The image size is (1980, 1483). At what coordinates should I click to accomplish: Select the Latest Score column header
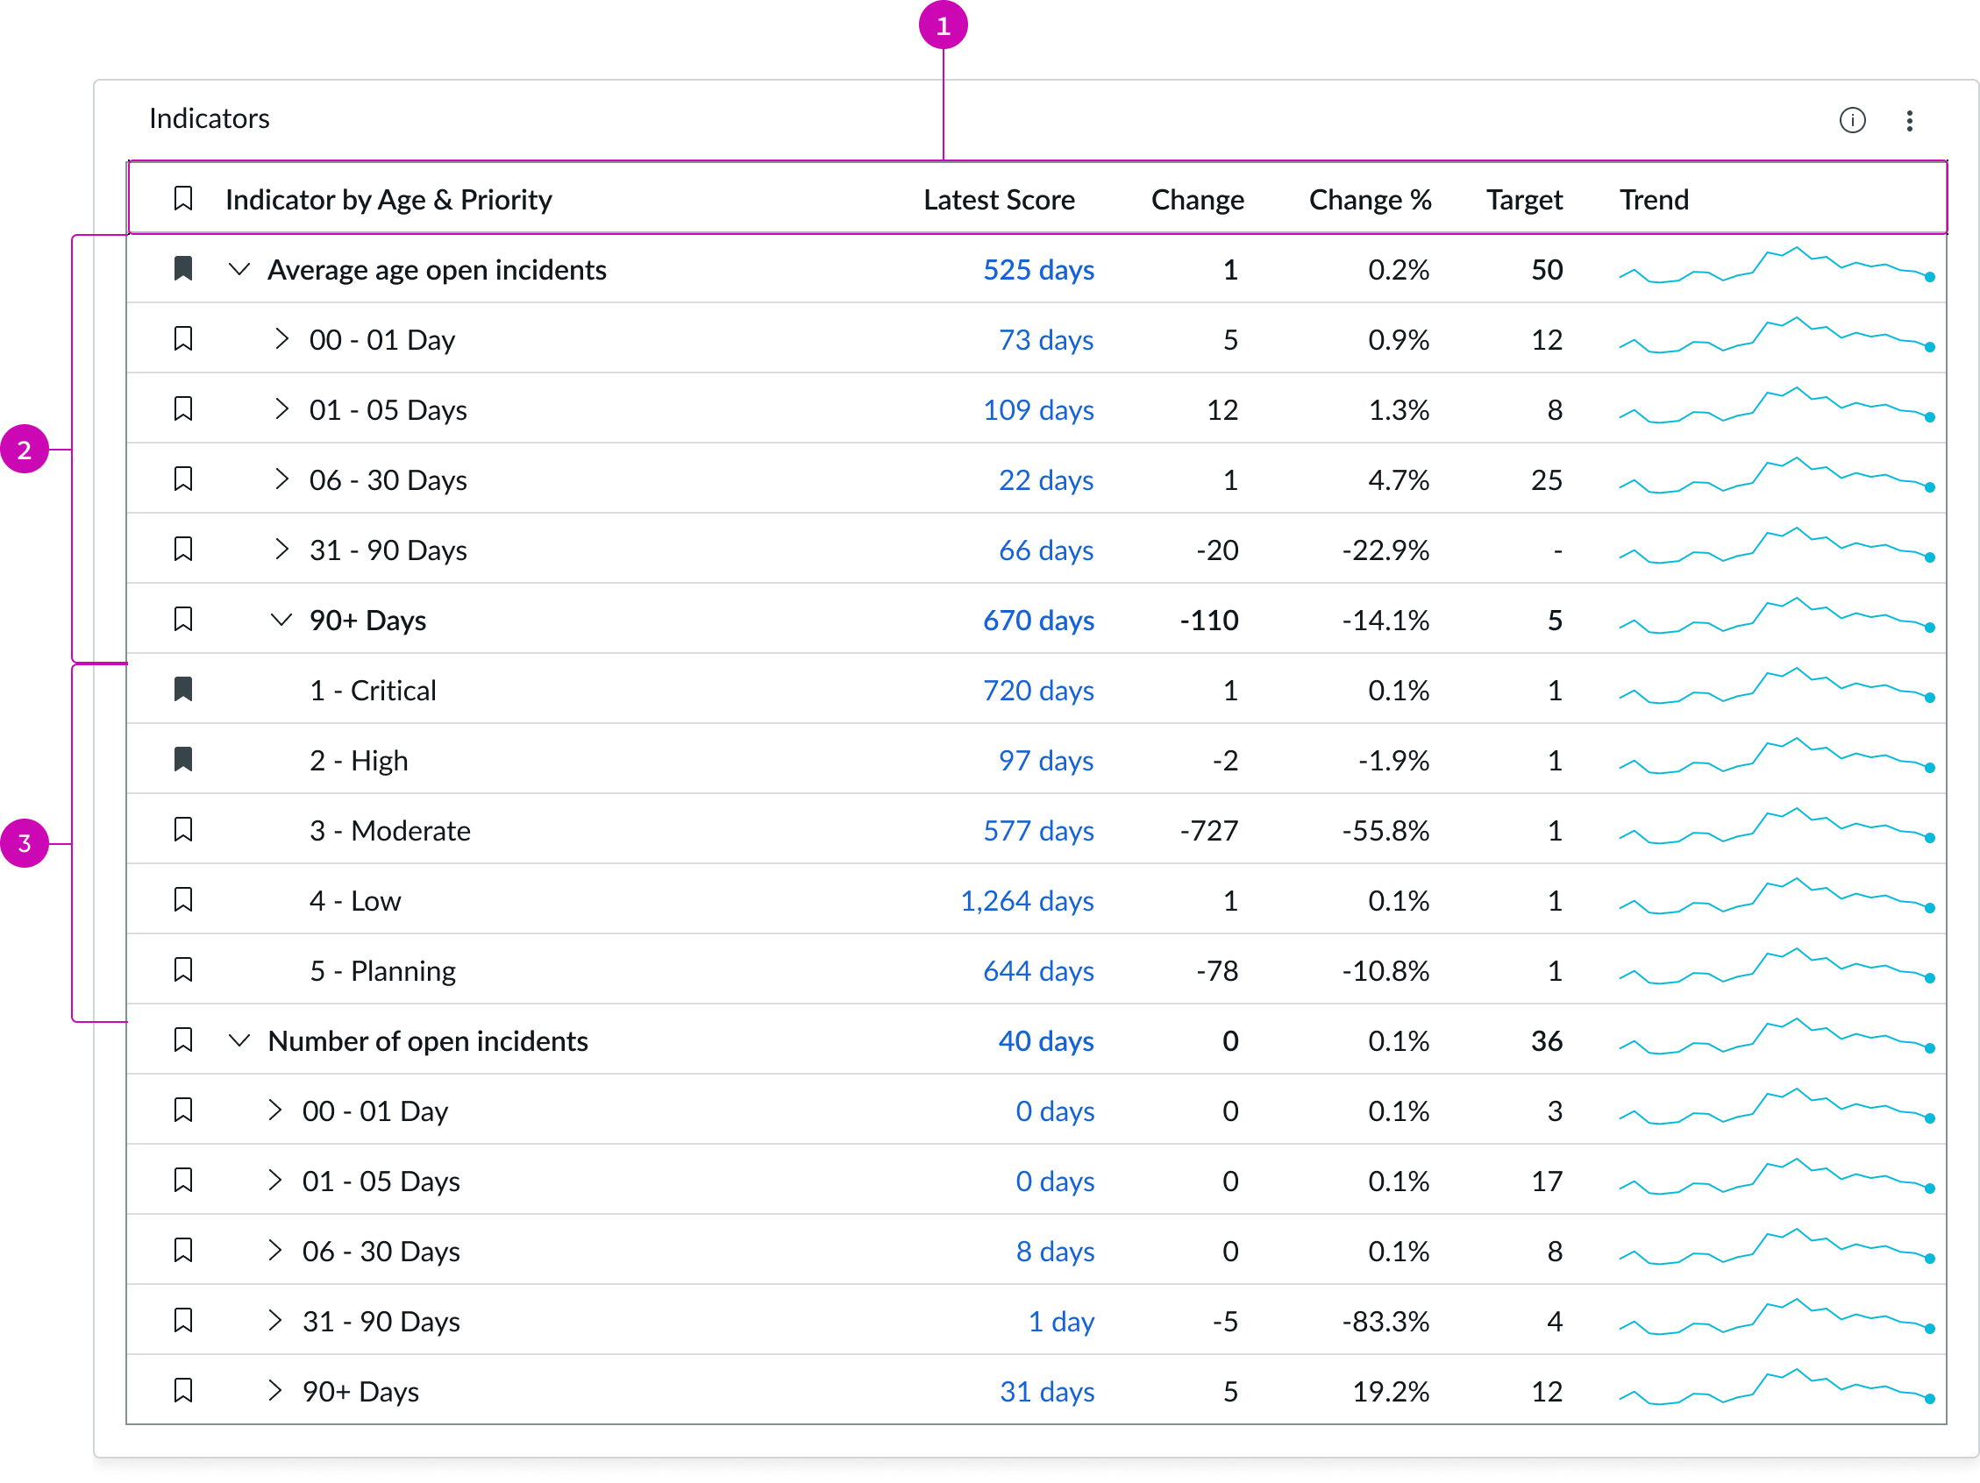[x=999, y=199]
